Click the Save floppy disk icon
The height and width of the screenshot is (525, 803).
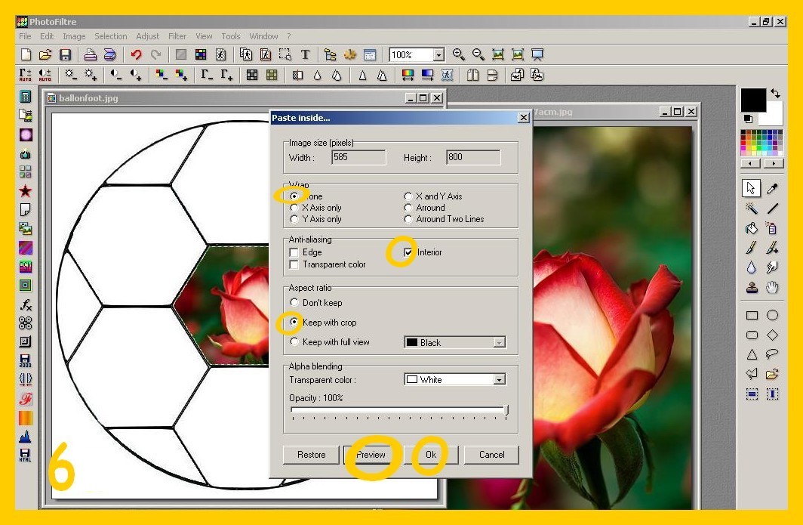tap(65, 54)
